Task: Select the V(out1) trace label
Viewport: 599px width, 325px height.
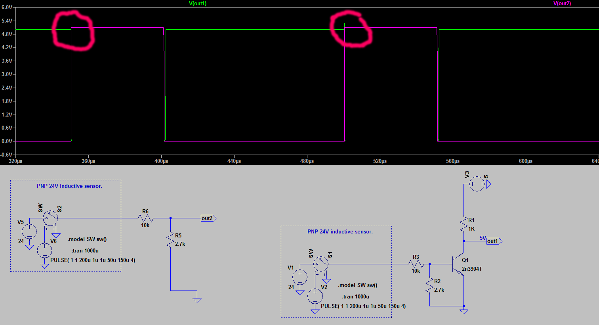Action: coord(198,4)
